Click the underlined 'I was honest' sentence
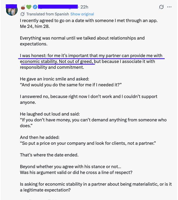 [91, 56]
